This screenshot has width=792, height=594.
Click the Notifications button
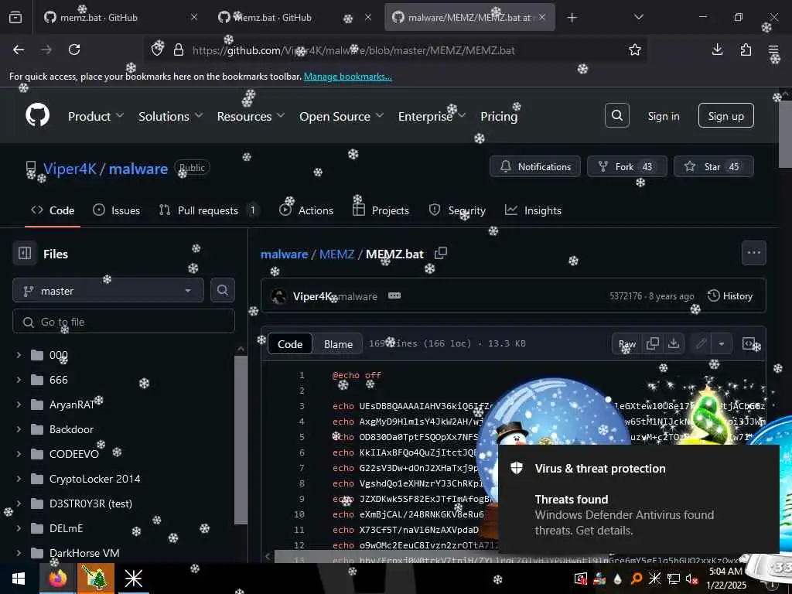[x=535, y=166]
